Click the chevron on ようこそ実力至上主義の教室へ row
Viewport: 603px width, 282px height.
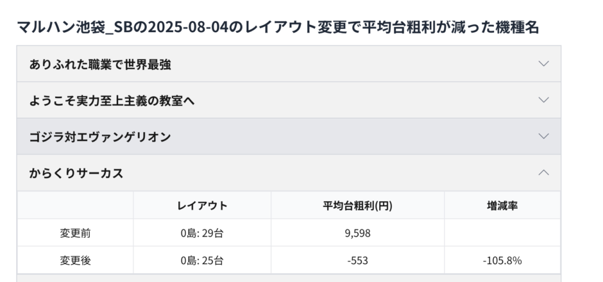pos(543,101)
